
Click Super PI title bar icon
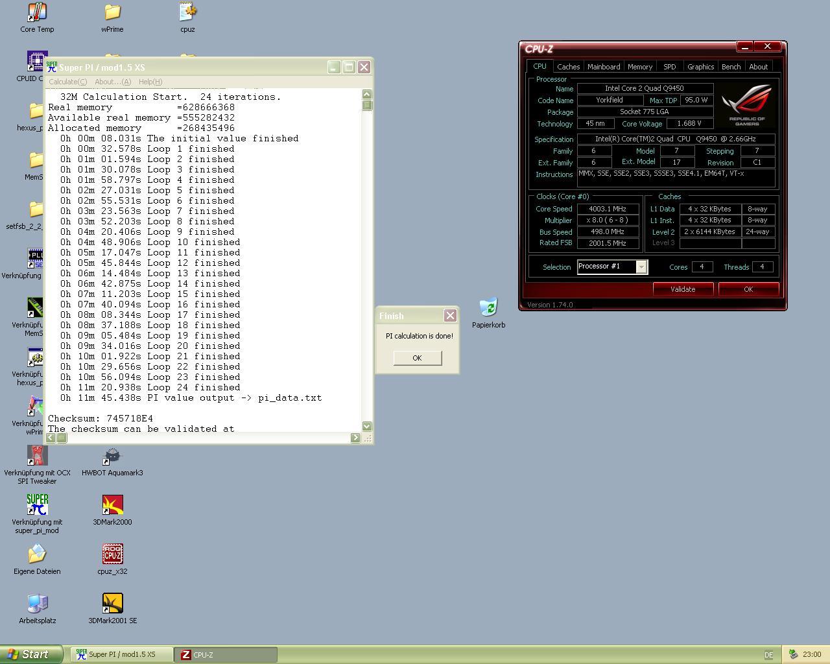tap(52, 67)
